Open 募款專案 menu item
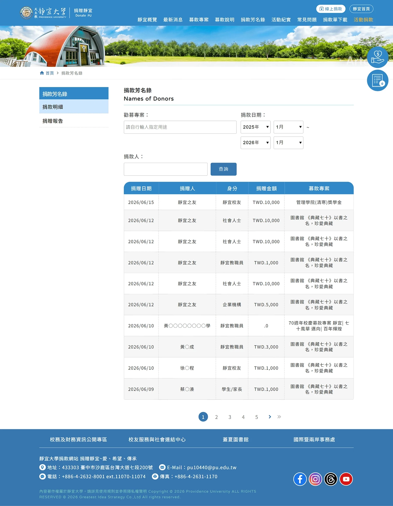The image size is (393, 506). [x=199, y=20]
